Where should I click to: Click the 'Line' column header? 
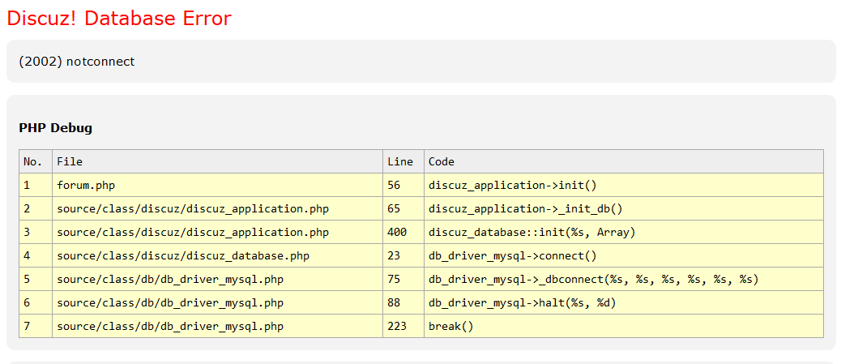click(x=403, y=161)
